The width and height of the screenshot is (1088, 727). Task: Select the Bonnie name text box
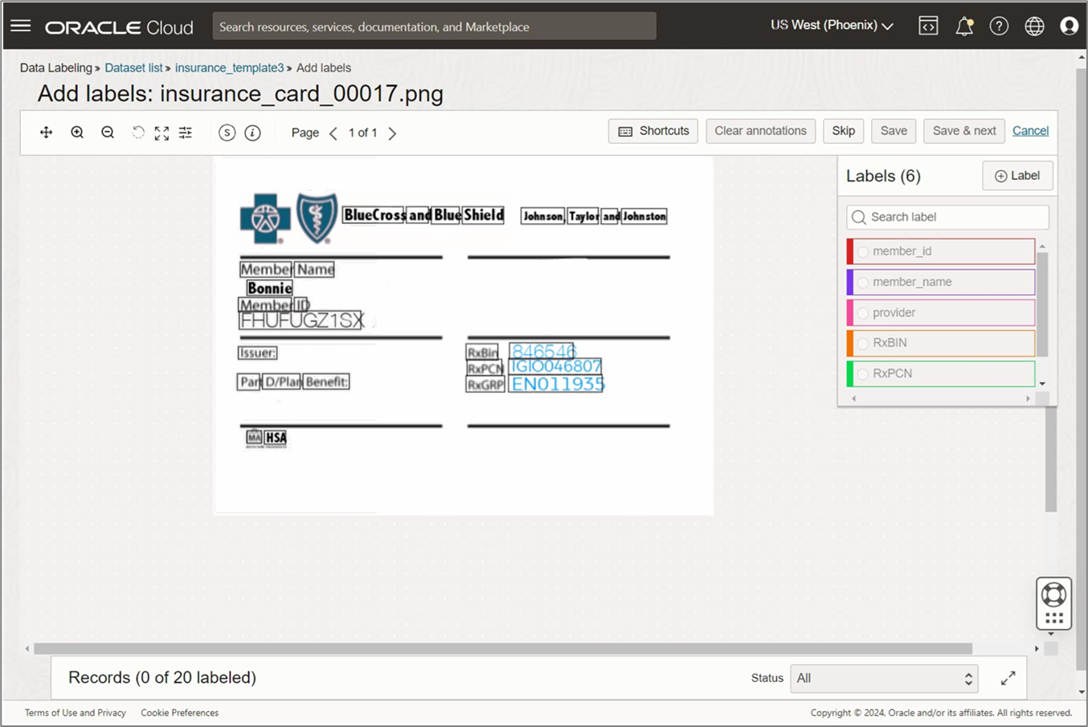pyautogui.click(x=269, y=288)
